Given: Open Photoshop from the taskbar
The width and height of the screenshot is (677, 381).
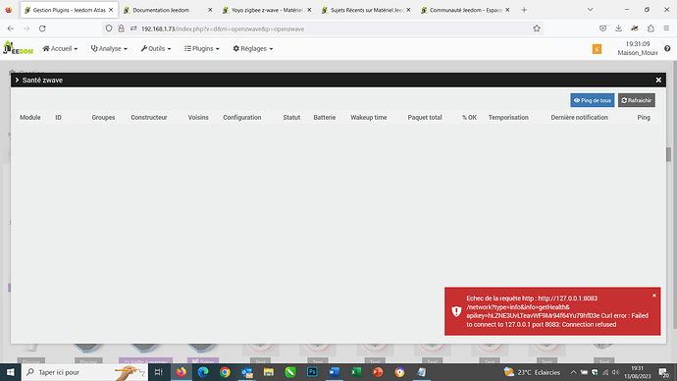Looking at the screenshot, I should click(x=312, y=372).
